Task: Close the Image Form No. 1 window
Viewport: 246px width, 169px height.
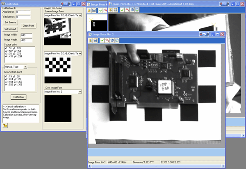Action: point(242,4)
